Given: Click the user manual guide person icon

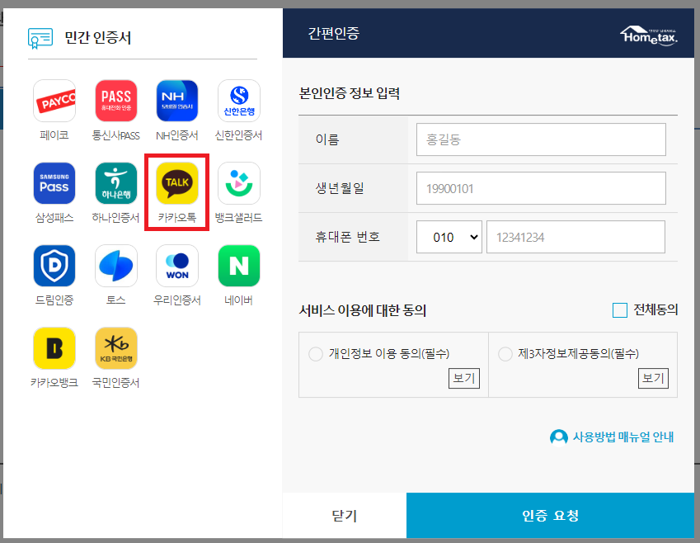Looking at the screenshot, I should pos(558,437).
